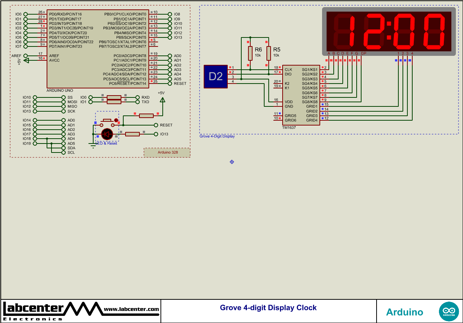Viewport: 463px width, 323px height.
Task: Click the red LED symbol in LED & Reset section
Action: click(x=107, y=134)
